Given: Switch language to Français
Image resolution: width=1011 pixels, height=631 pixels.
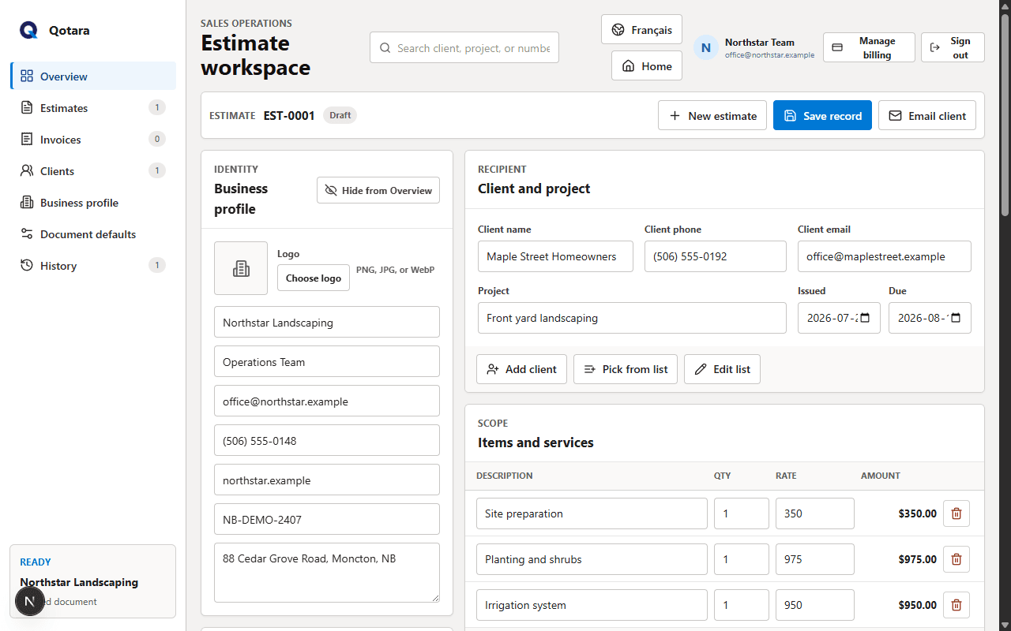Looking at the screenshot, I should click(641, 29).
